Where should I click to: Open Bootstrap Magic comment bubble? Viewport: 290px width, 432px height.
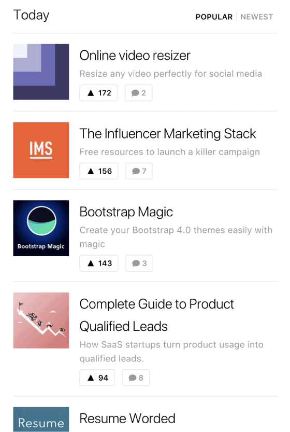[139, 263]
